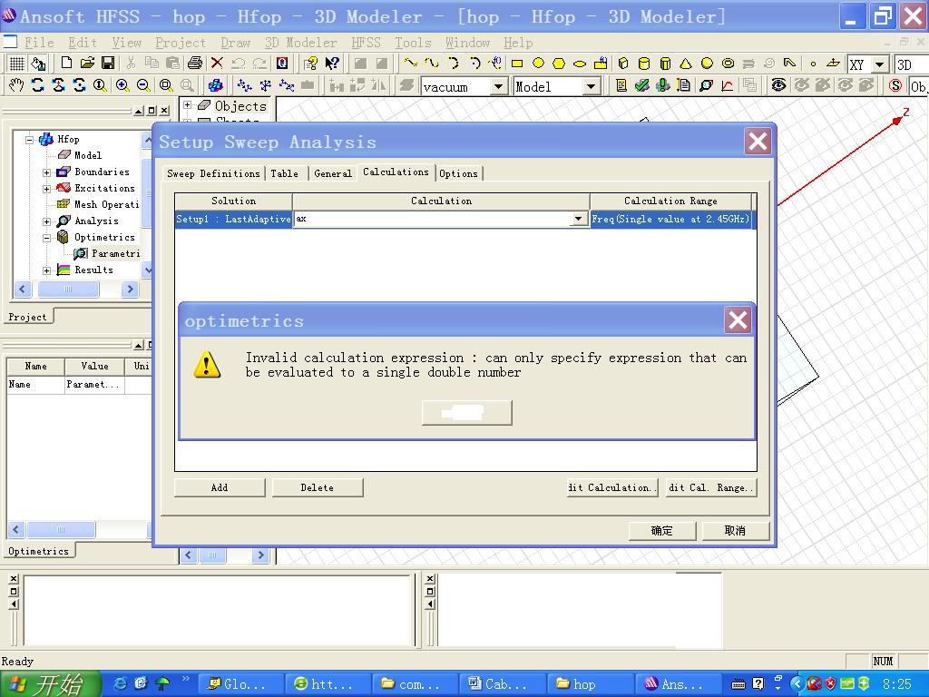Click the context help arrow-question icon
929x697 pixels.
(332, 63)
